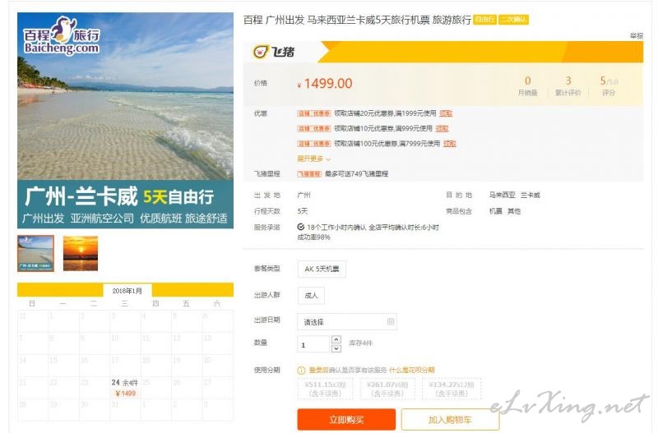Select the sunset photo thumbnail
The image size is (658, 433).
point(81,254)
